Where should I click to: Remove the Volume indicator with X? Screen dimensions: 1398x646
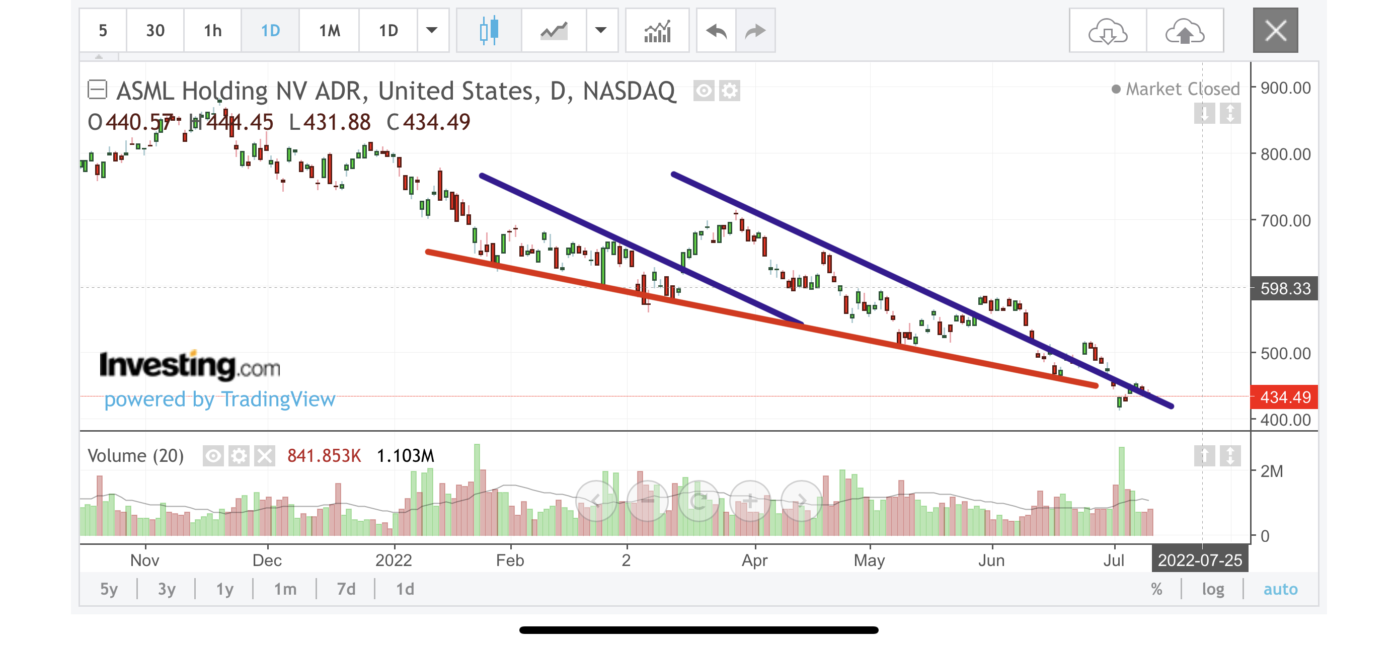pos(265,456)
